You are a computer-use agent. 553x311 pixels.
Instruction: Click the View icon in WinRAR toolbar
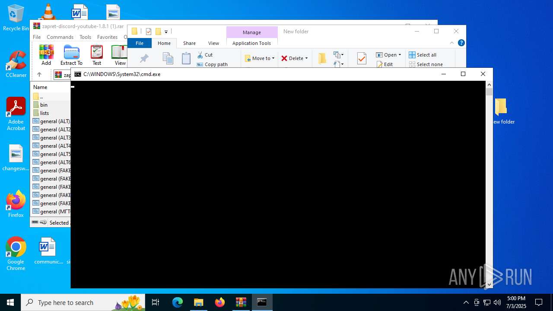[120, 55]
